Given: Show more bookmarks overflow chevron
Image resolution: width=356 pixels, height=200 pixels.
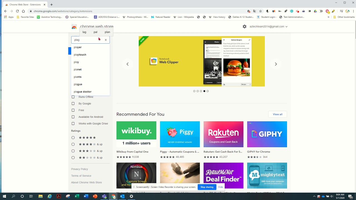Looking at the screenshot, I should tap(328, 17).
